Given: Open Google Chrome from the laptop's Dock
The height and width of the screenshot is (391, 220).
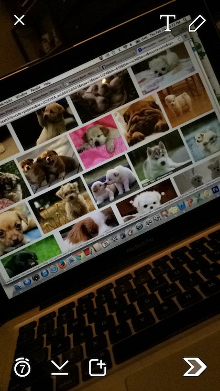Looking at the screenshot, I should click(79, 256).
